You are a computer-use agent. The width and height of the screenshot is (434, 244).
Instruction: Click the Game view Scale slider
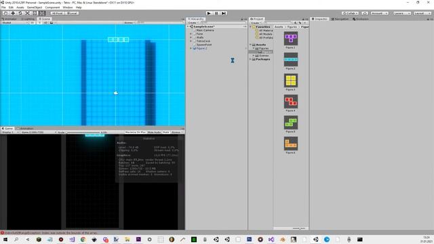(x=83, y=132)
